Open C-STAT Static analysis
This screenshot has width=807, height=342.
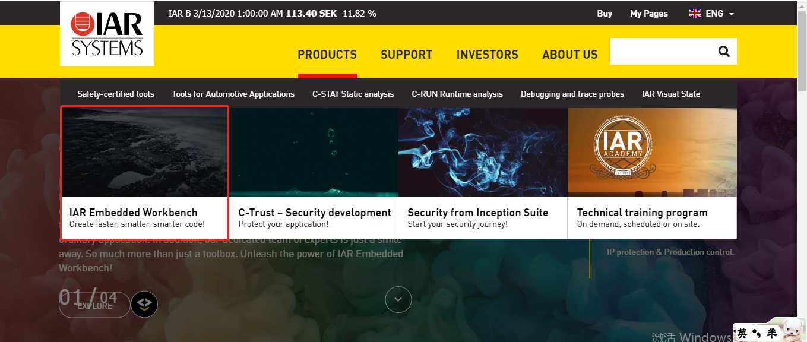pos(353,94)
